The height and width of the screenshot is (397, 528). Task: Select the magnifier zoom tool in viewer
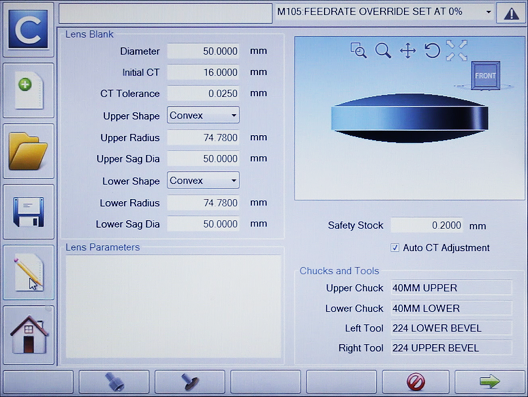pos(383,51)
